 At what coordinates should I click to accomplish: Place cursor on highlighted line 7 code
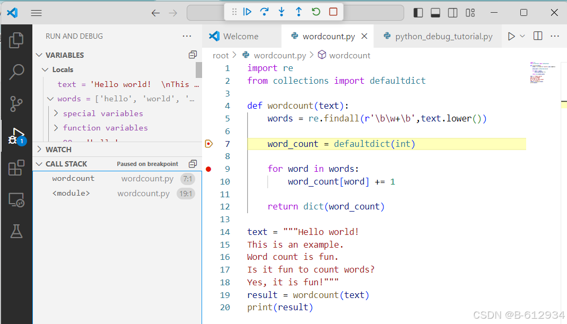tap(341, 144)
